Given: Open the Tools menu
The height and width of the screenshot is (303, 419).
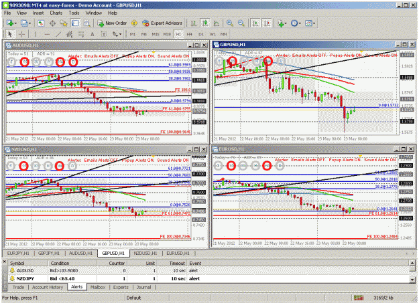Looking at the screenshot, I should tap(74, 13).
